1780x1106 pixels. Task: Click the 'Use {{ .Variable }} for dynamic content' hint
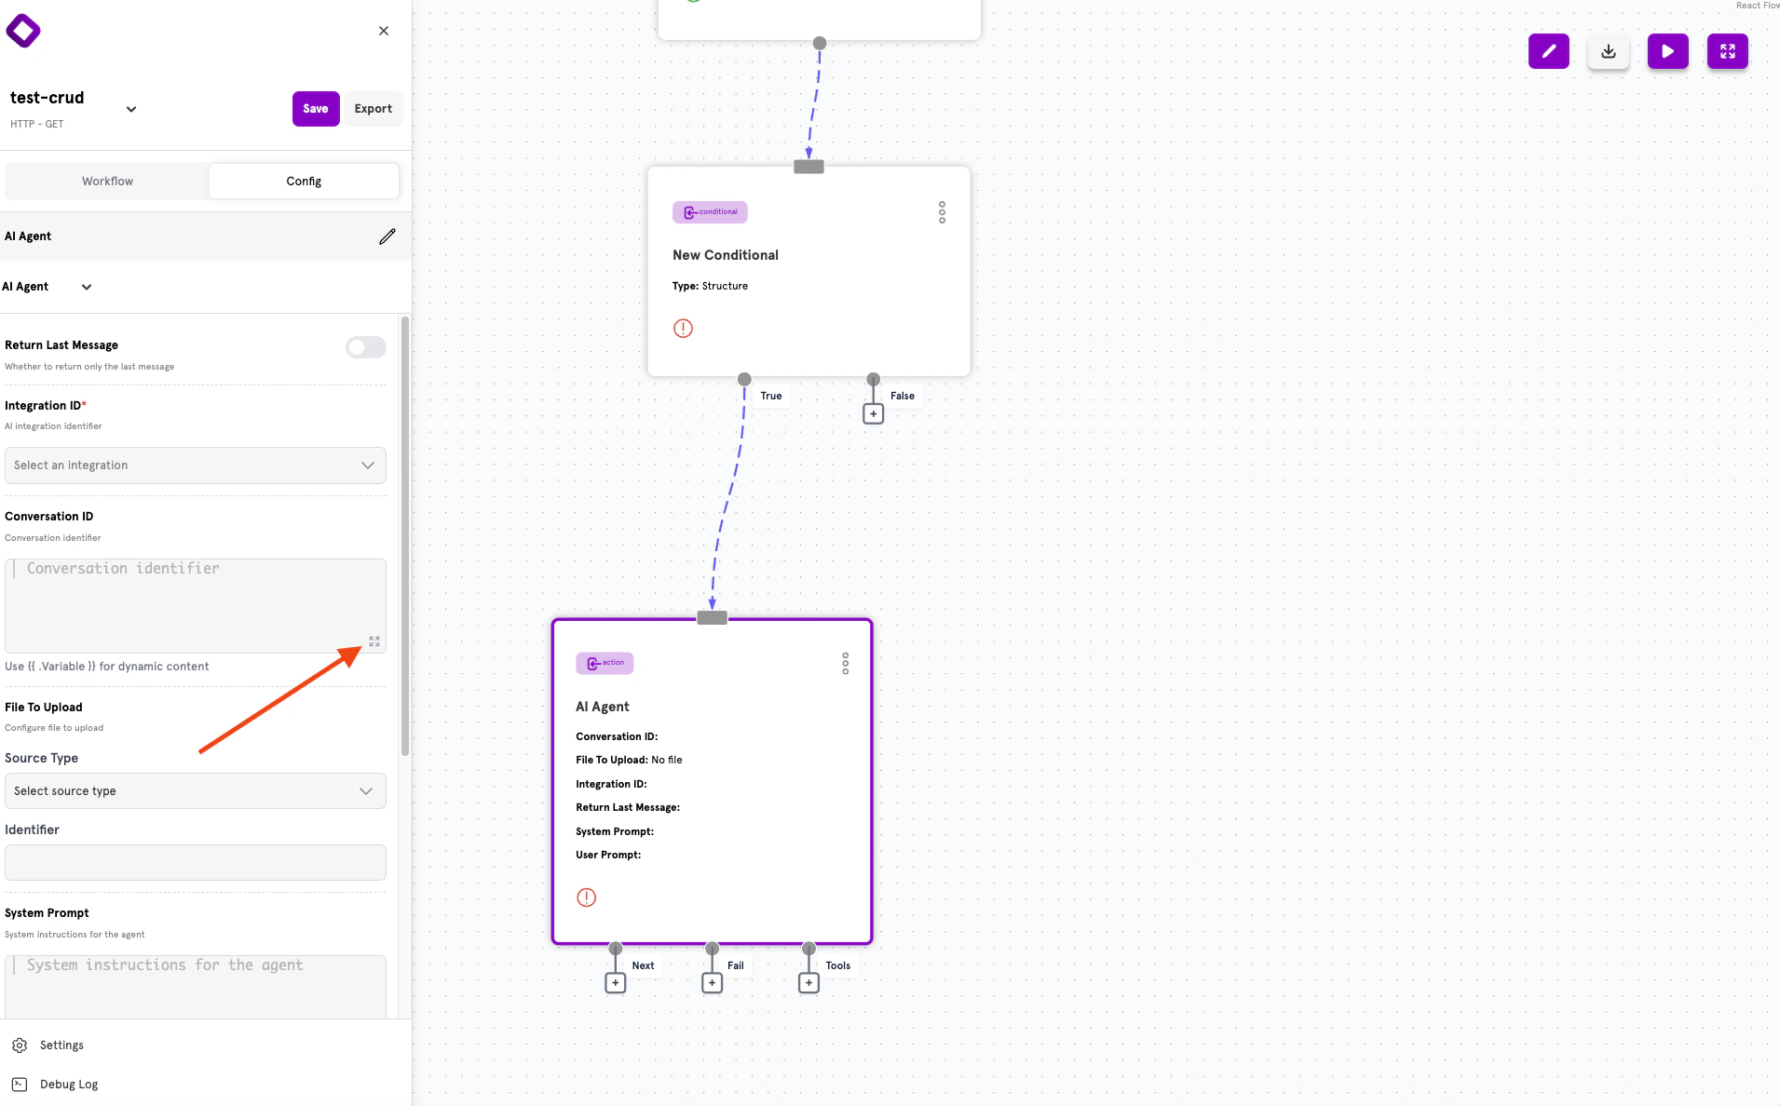(107, 667)
